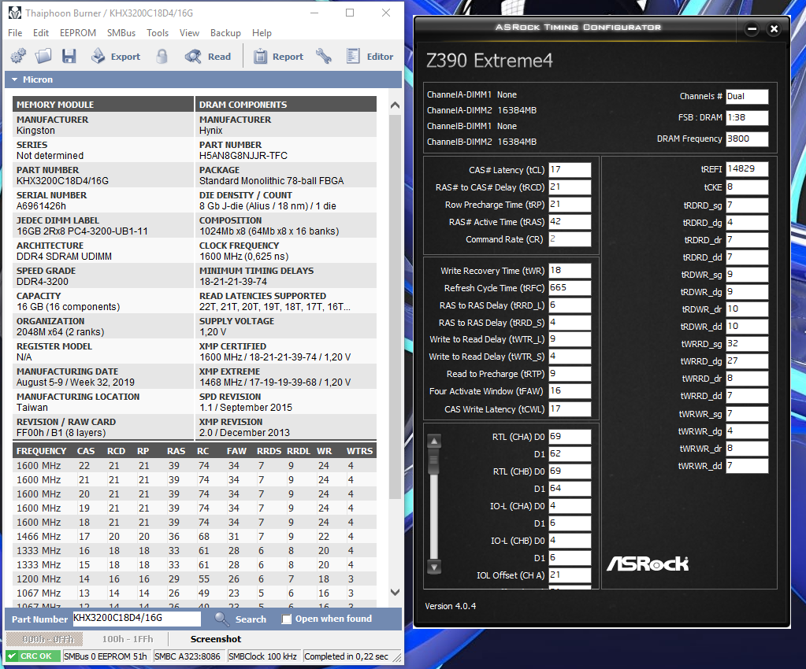Click the Export toolbar button

116,57
